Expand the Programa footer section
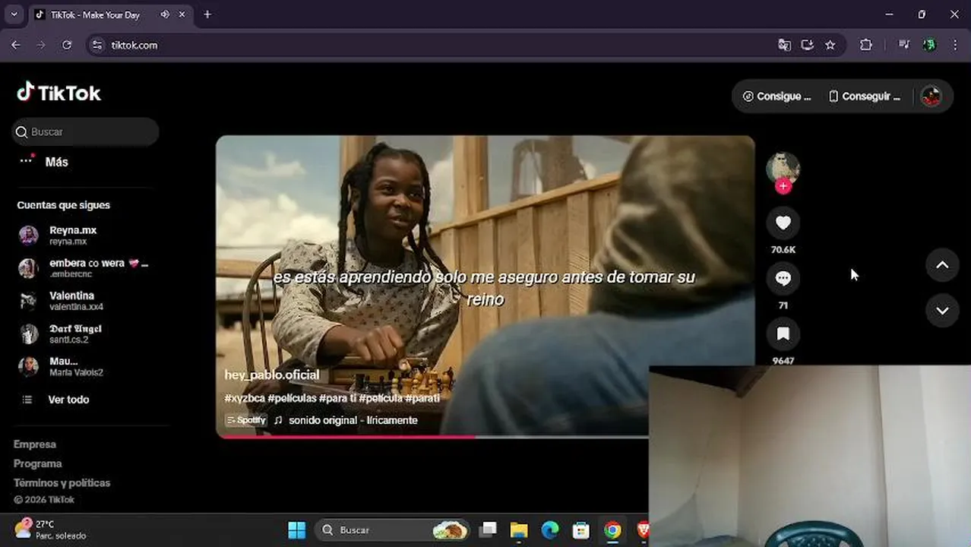 [38, 463]
